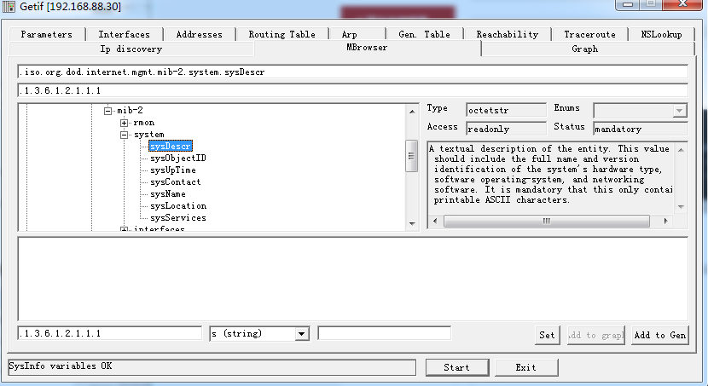The height and width of the screenshot is (386, 708).
Task: Click the MIB tree scrollbar thumb
Action: coord(412,156)
